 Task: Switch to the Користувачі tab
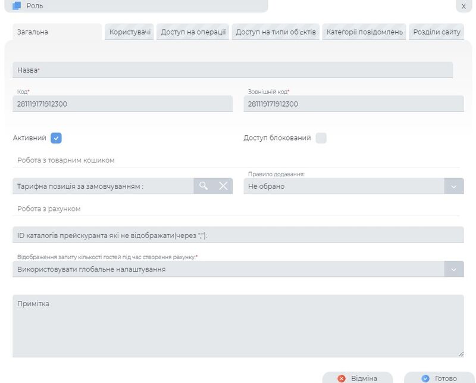[131, 32]
